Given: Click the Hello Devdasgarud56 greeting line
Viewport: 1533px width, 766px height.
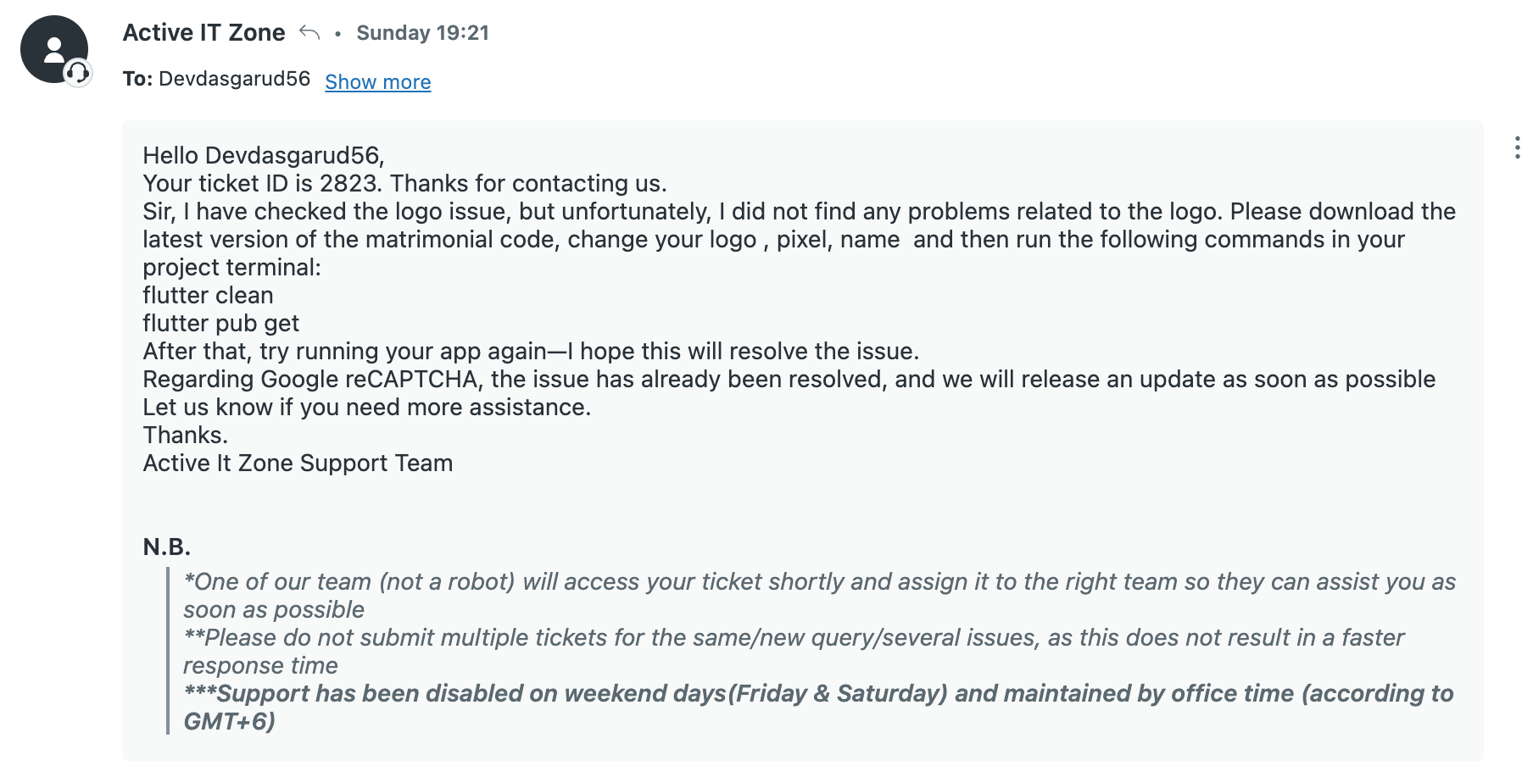Looking at the screenshot, I should [264, 155].
